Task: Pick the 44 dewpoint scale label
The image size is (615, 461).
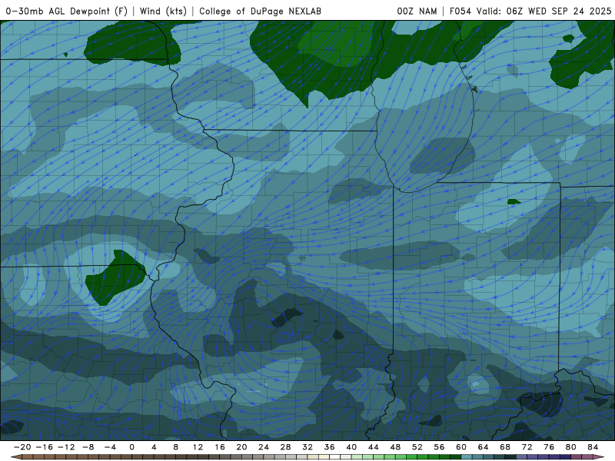Action: coord(374,447)
